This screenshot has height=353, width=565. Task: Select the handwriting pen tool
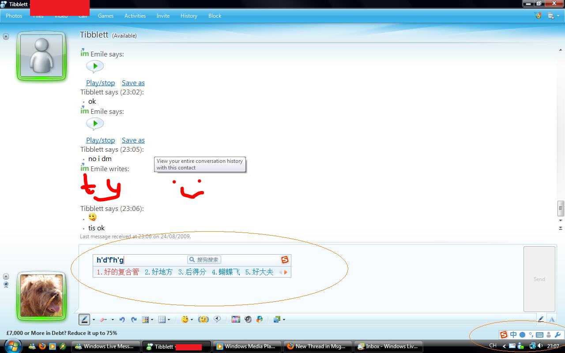tap(84, 319)
